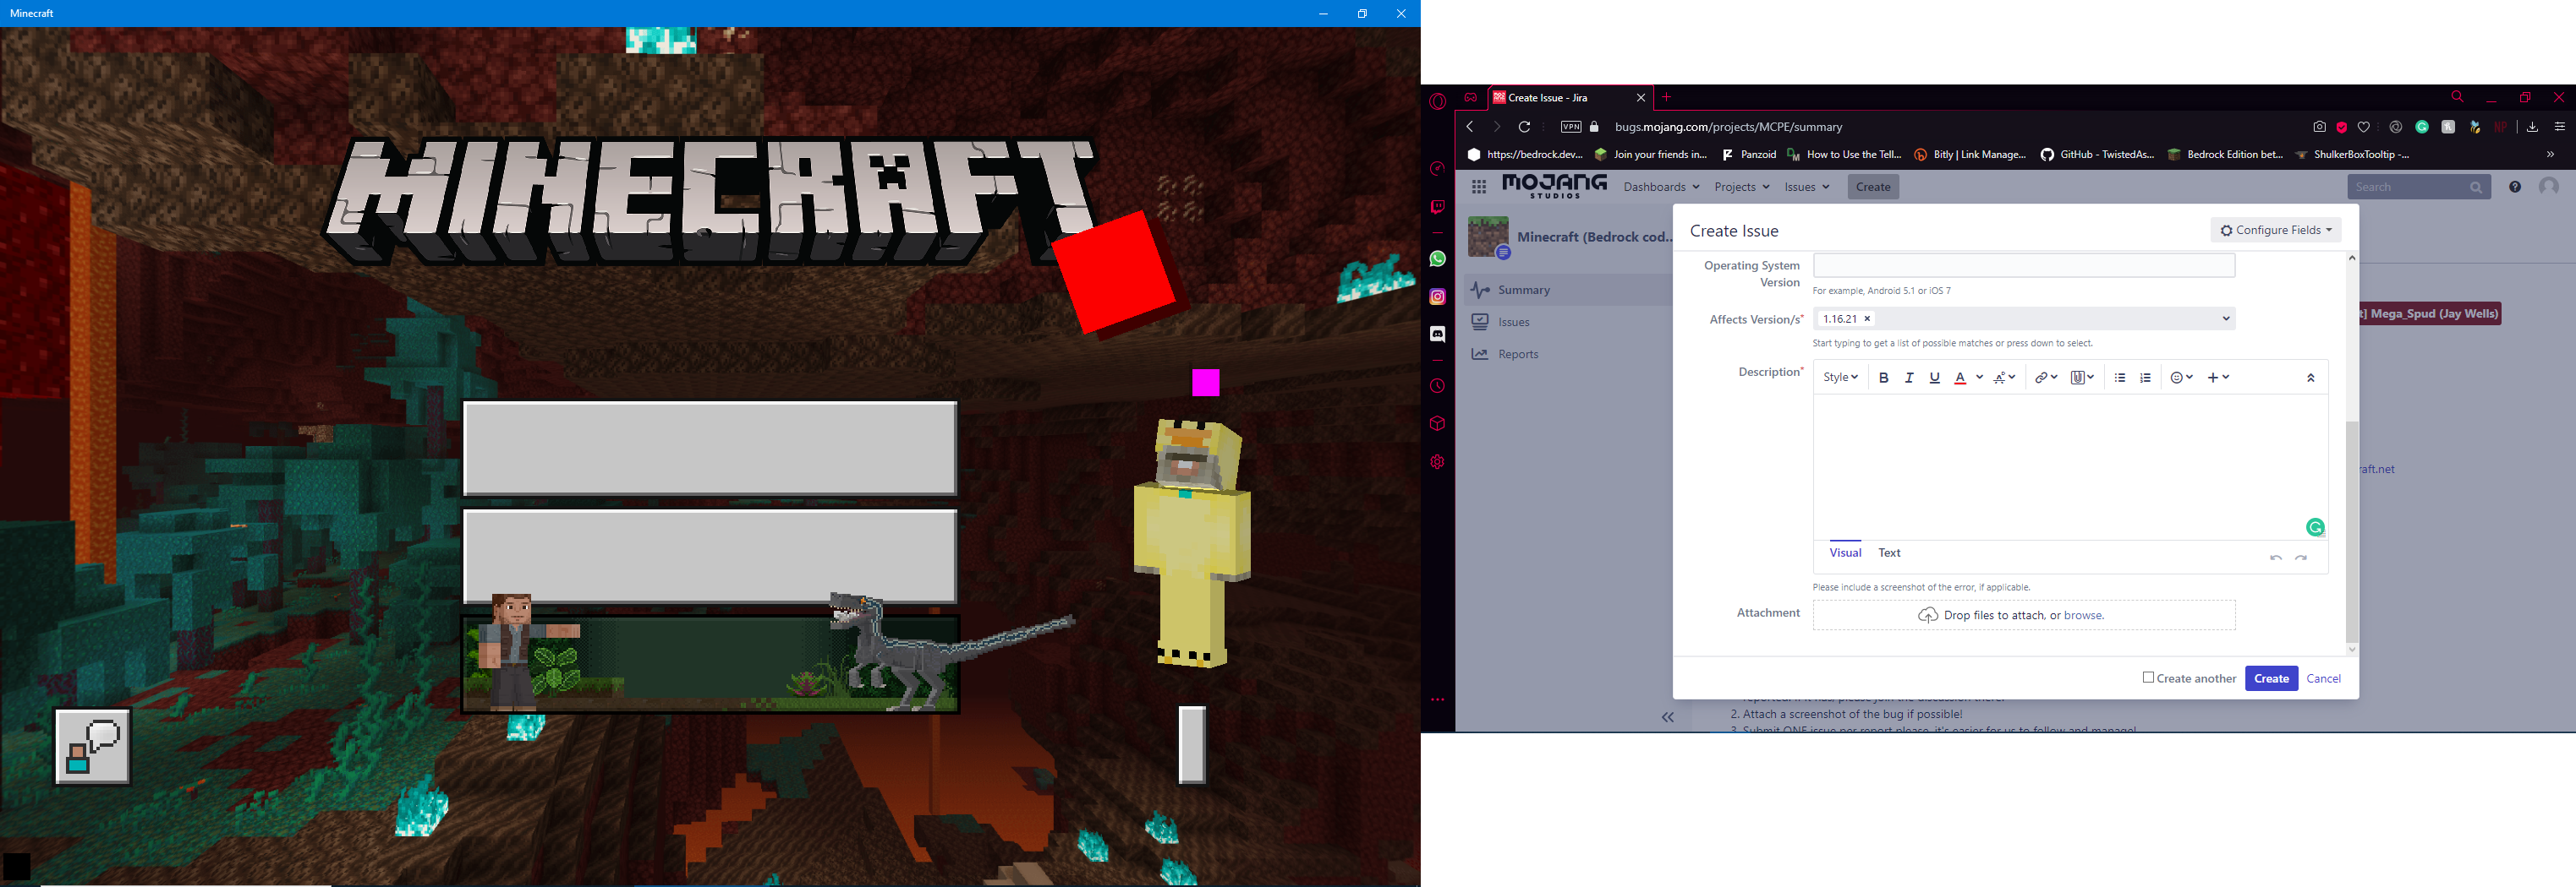Open WhatsApp in the Opera sidebar
Screen dimensions: 2576x887
pos(1437,258)
